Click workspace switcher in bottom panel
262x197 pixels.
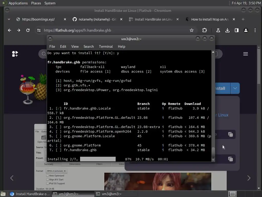(x=232, y=194)
